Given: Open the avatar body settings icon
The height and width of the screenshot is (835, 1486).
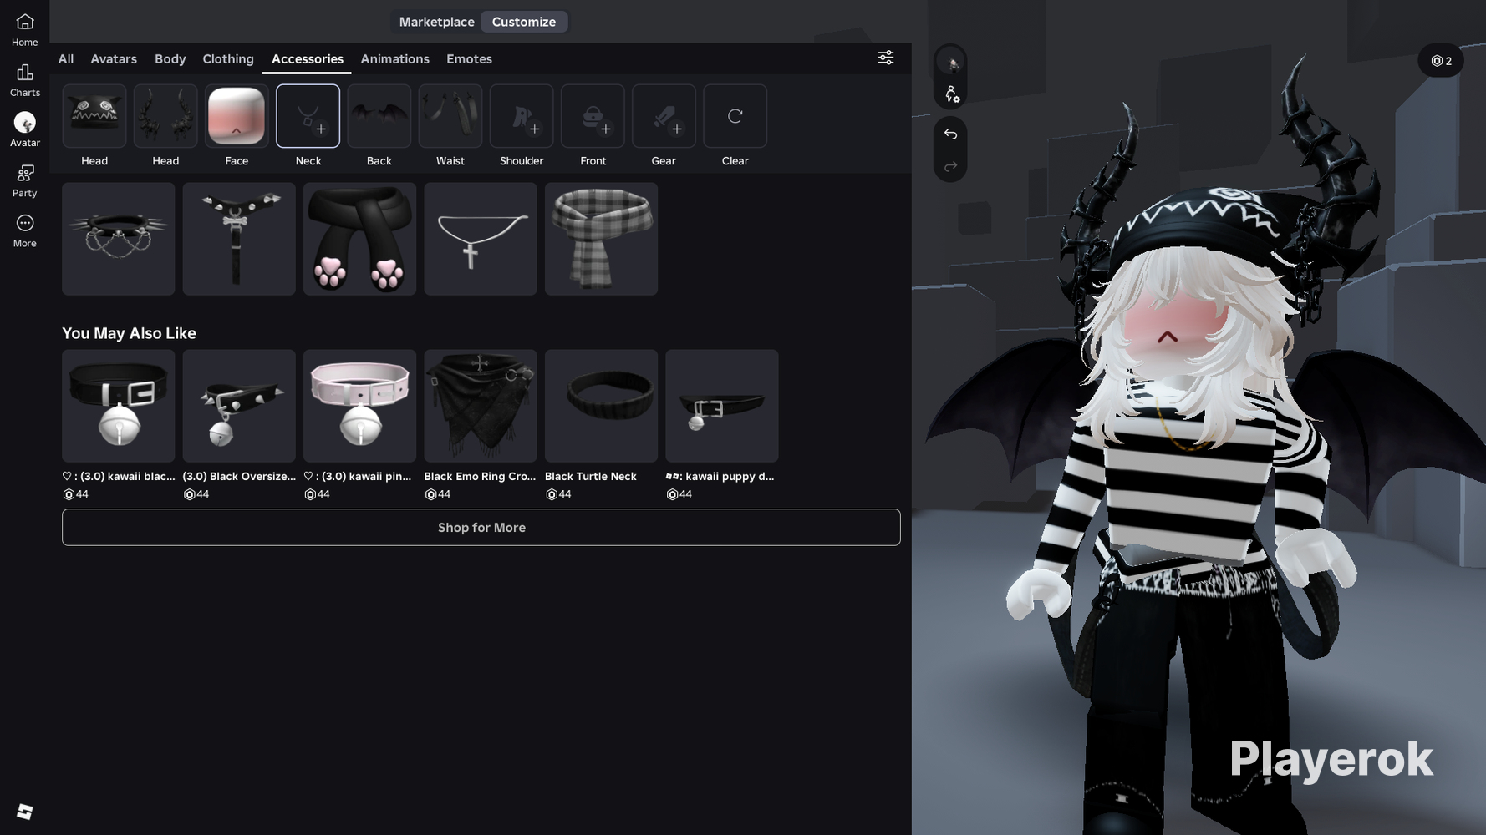Looking at the screenshot, I should [951, 94].
